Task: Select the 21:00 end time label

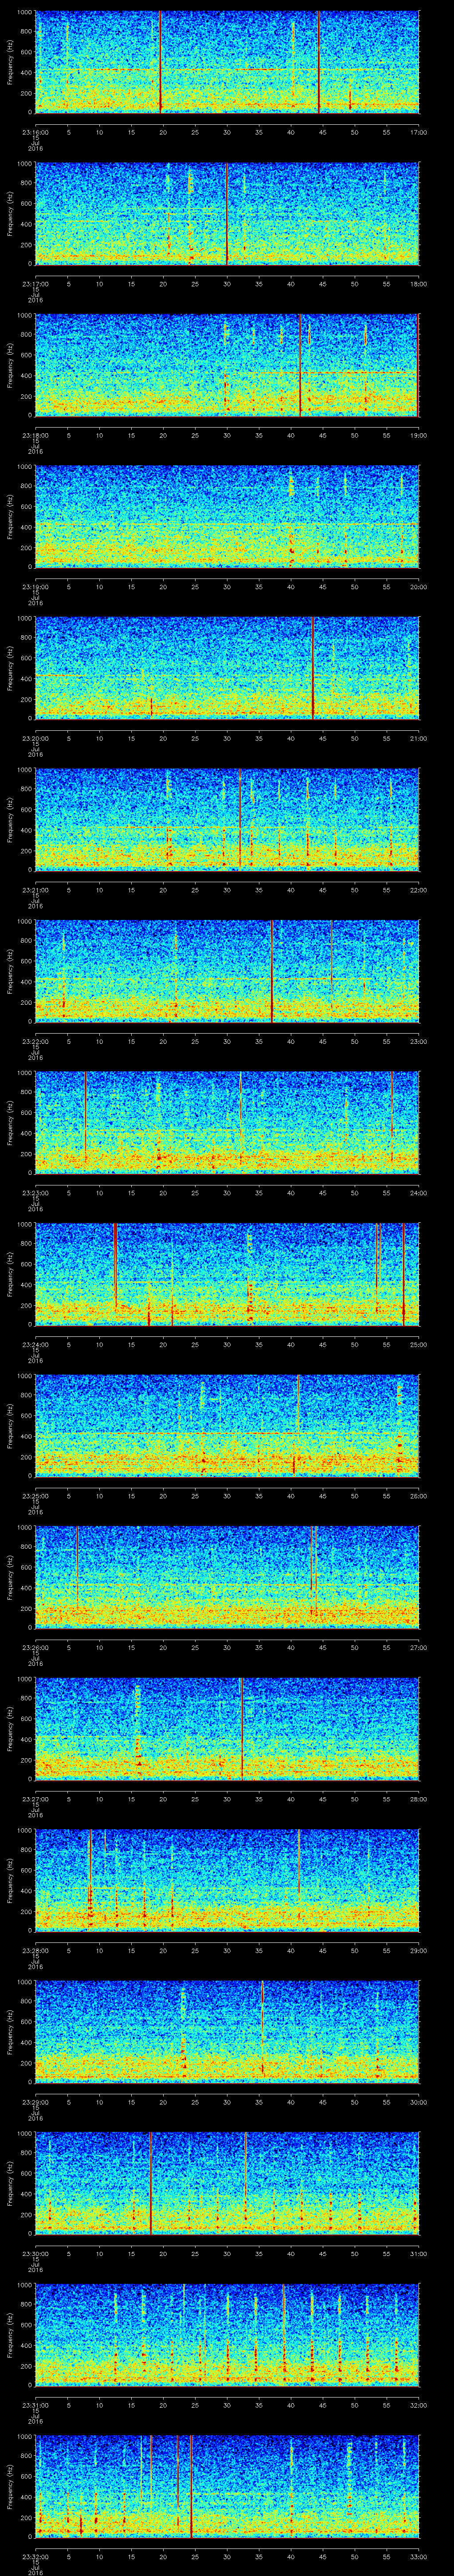Action: tap(418, 738)
